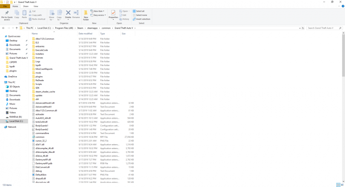Image resolution: width=345 pixels, height=187 pixels.
Task: Sort by the Size column header
Action: click(128, 34)
